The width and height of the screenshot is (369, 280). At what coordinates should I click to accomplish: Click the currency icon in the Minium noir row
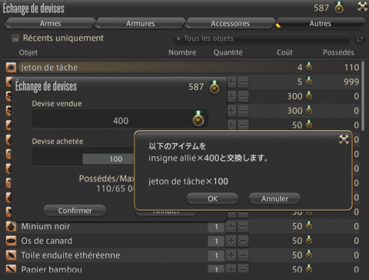coord(309,226)
